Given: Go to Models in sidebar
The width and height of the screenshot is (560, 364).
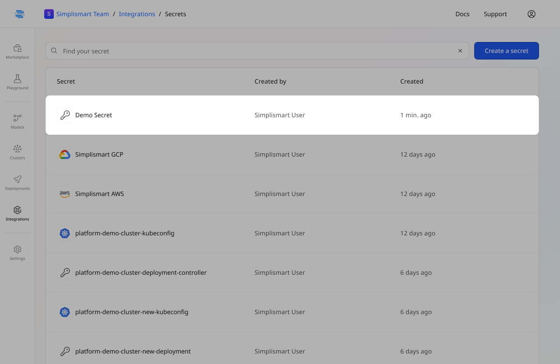Looking at the screenshot, I should click(x=17, y=118).
